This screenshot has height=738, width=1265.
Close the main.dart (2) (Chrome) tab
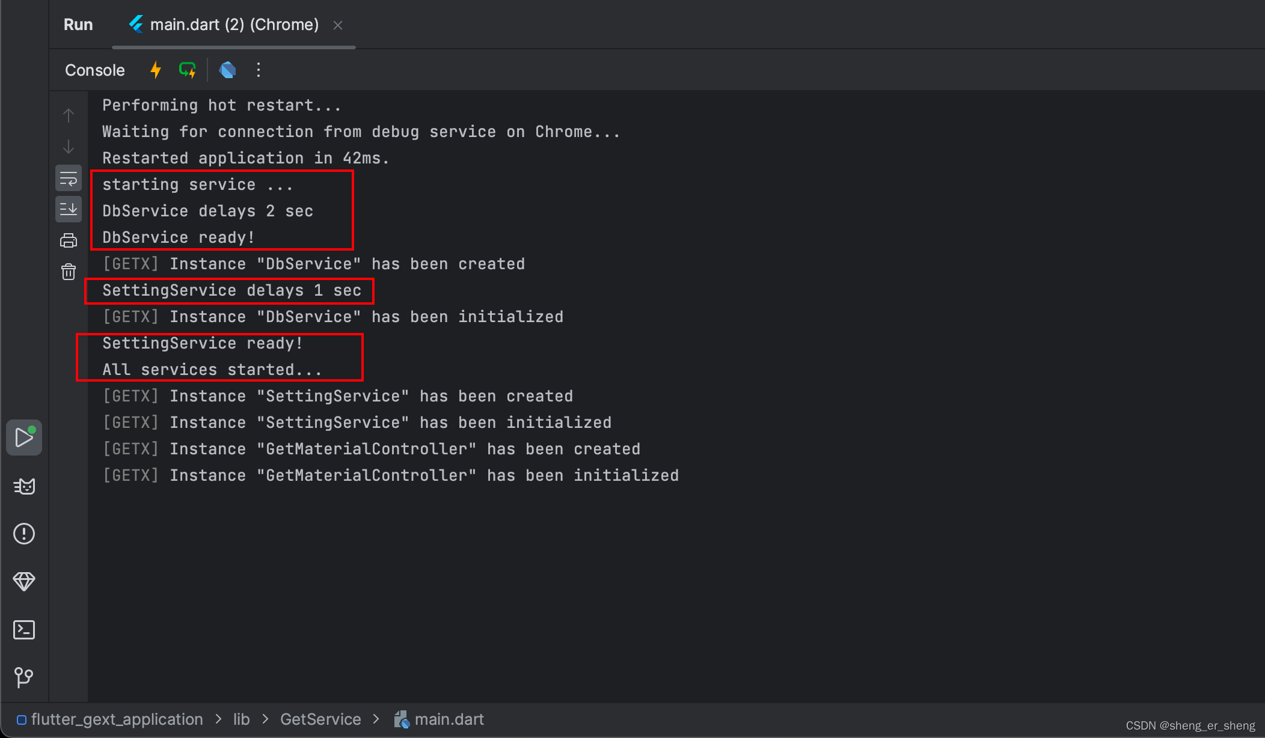click(x=338, y=25)
